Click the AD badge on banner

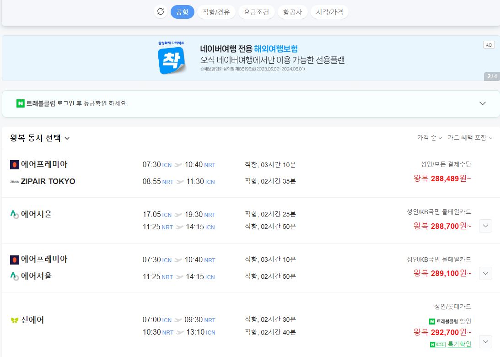click(x=489, y=45)
